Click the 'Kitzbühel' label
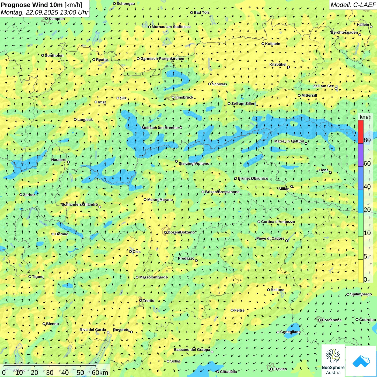 278,64
